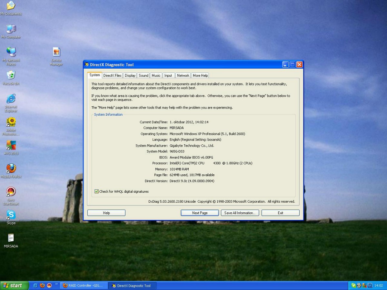Launch Nero from Quick Launch bar
Viewport: 387px width, 290px height.
click(49, 285)
